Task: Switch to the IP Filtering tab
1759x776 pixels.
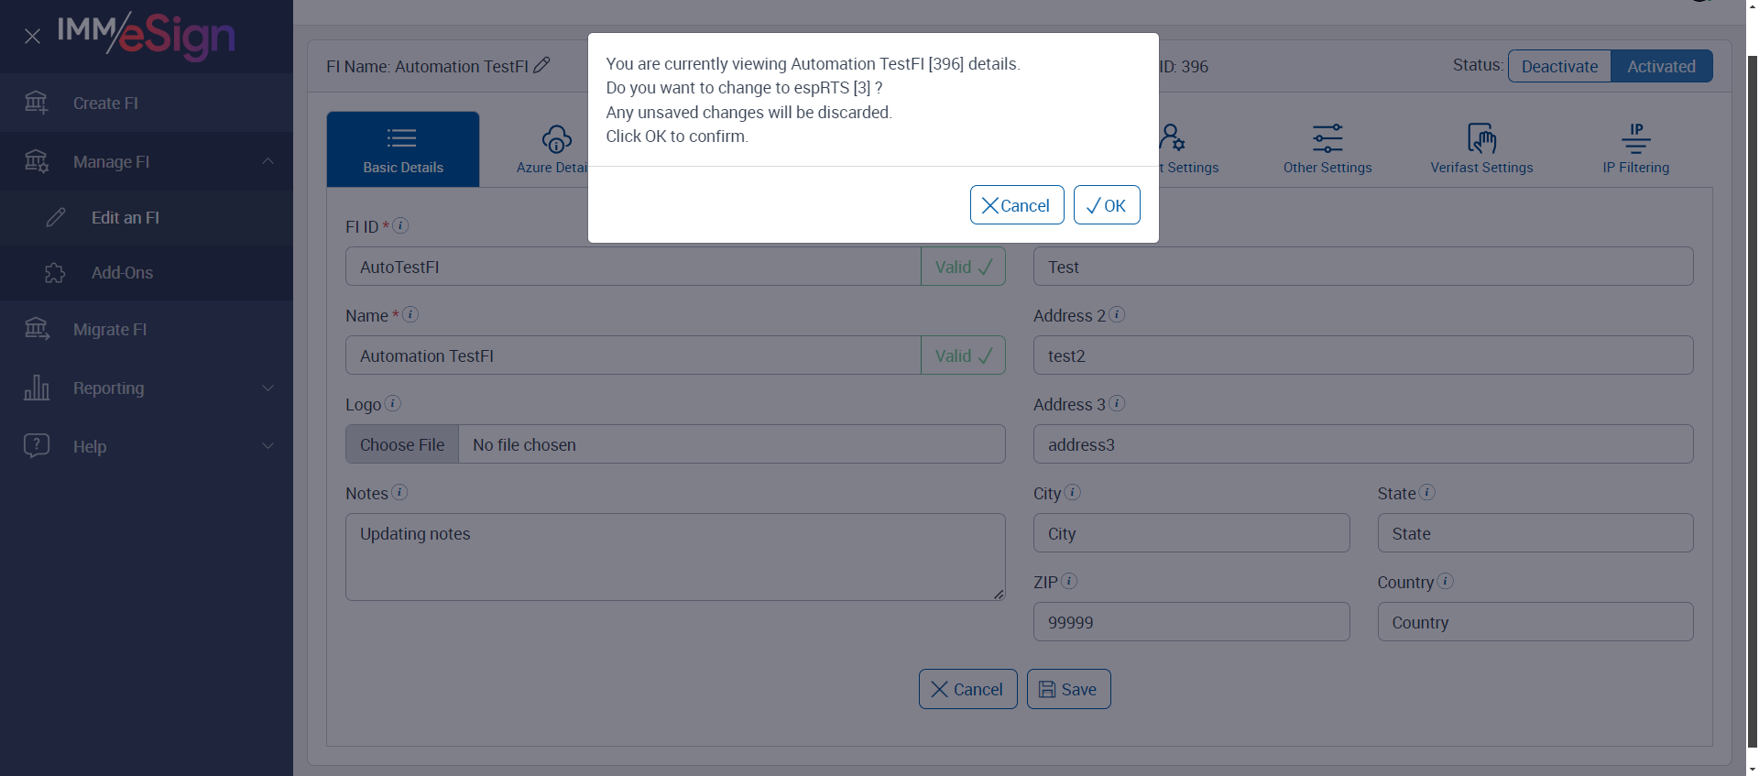Action: [1635, 149]
